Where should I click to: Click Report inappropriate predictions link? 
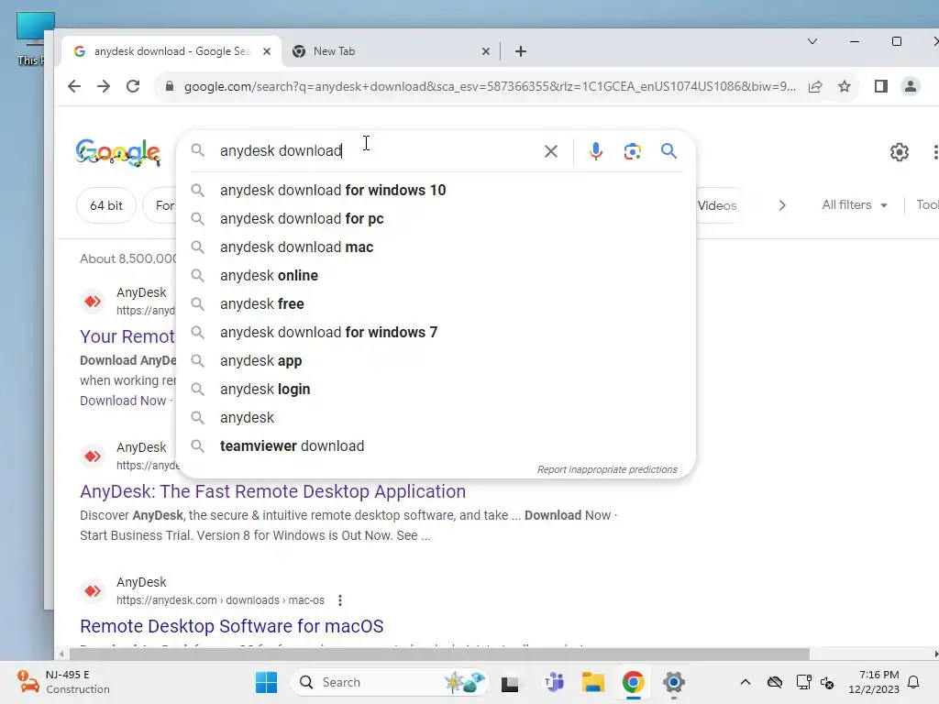(x=607, y=469)
